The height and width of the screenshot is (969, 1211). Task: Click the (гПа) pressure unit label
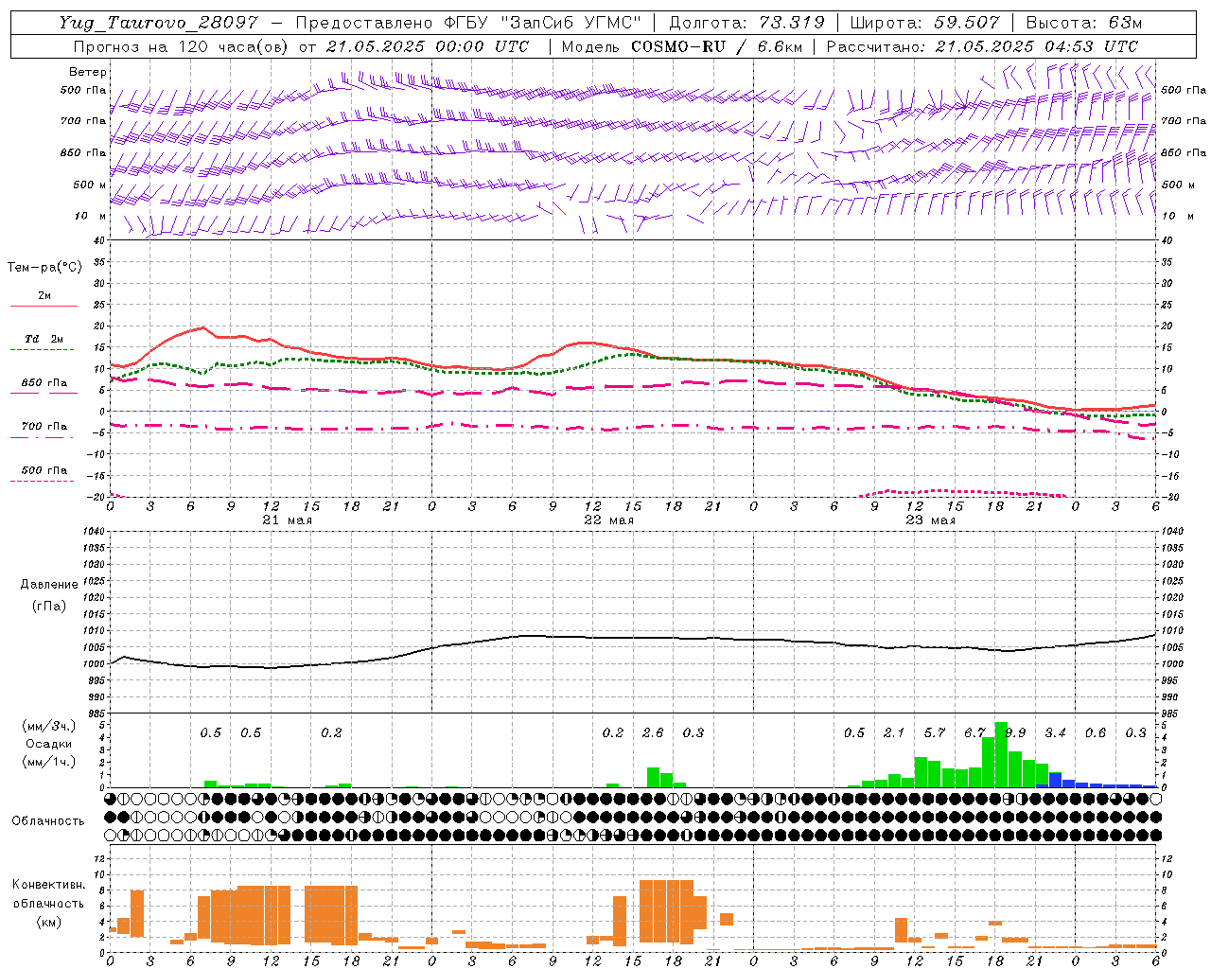click(49, 606)
